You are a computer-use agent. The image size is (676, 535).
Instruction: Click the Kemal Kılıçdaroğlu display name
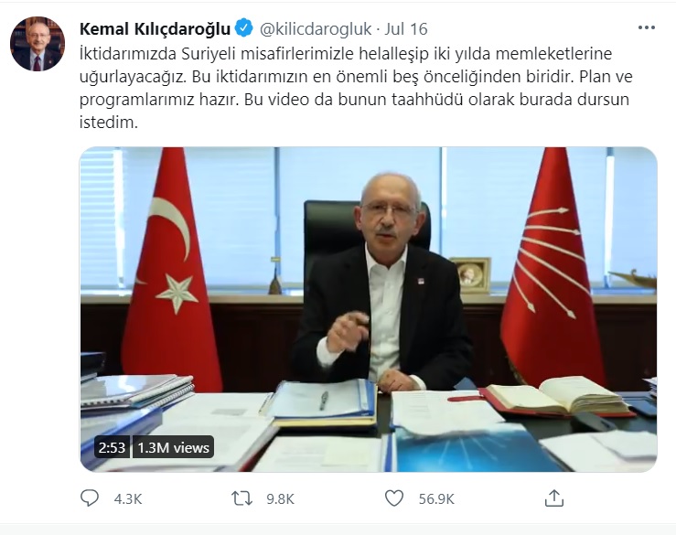pos(156,29)
